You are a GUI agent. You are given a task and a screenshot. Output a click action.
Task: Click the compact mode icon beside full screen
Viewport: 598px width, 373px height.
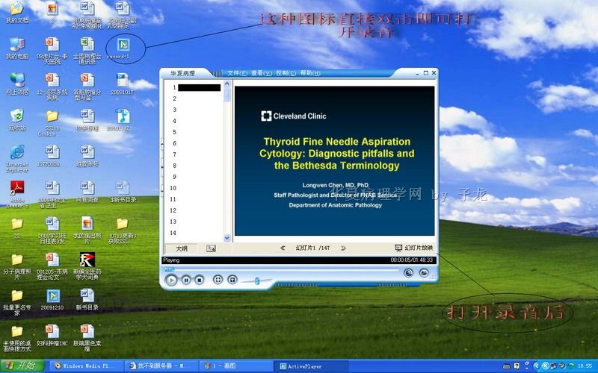click(232, 280)
